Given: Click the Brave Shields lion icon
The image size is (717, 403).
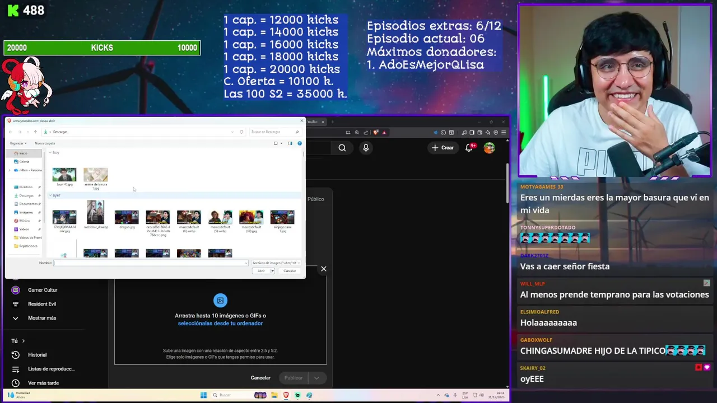Looking at the screenshot, I should 376,133.
